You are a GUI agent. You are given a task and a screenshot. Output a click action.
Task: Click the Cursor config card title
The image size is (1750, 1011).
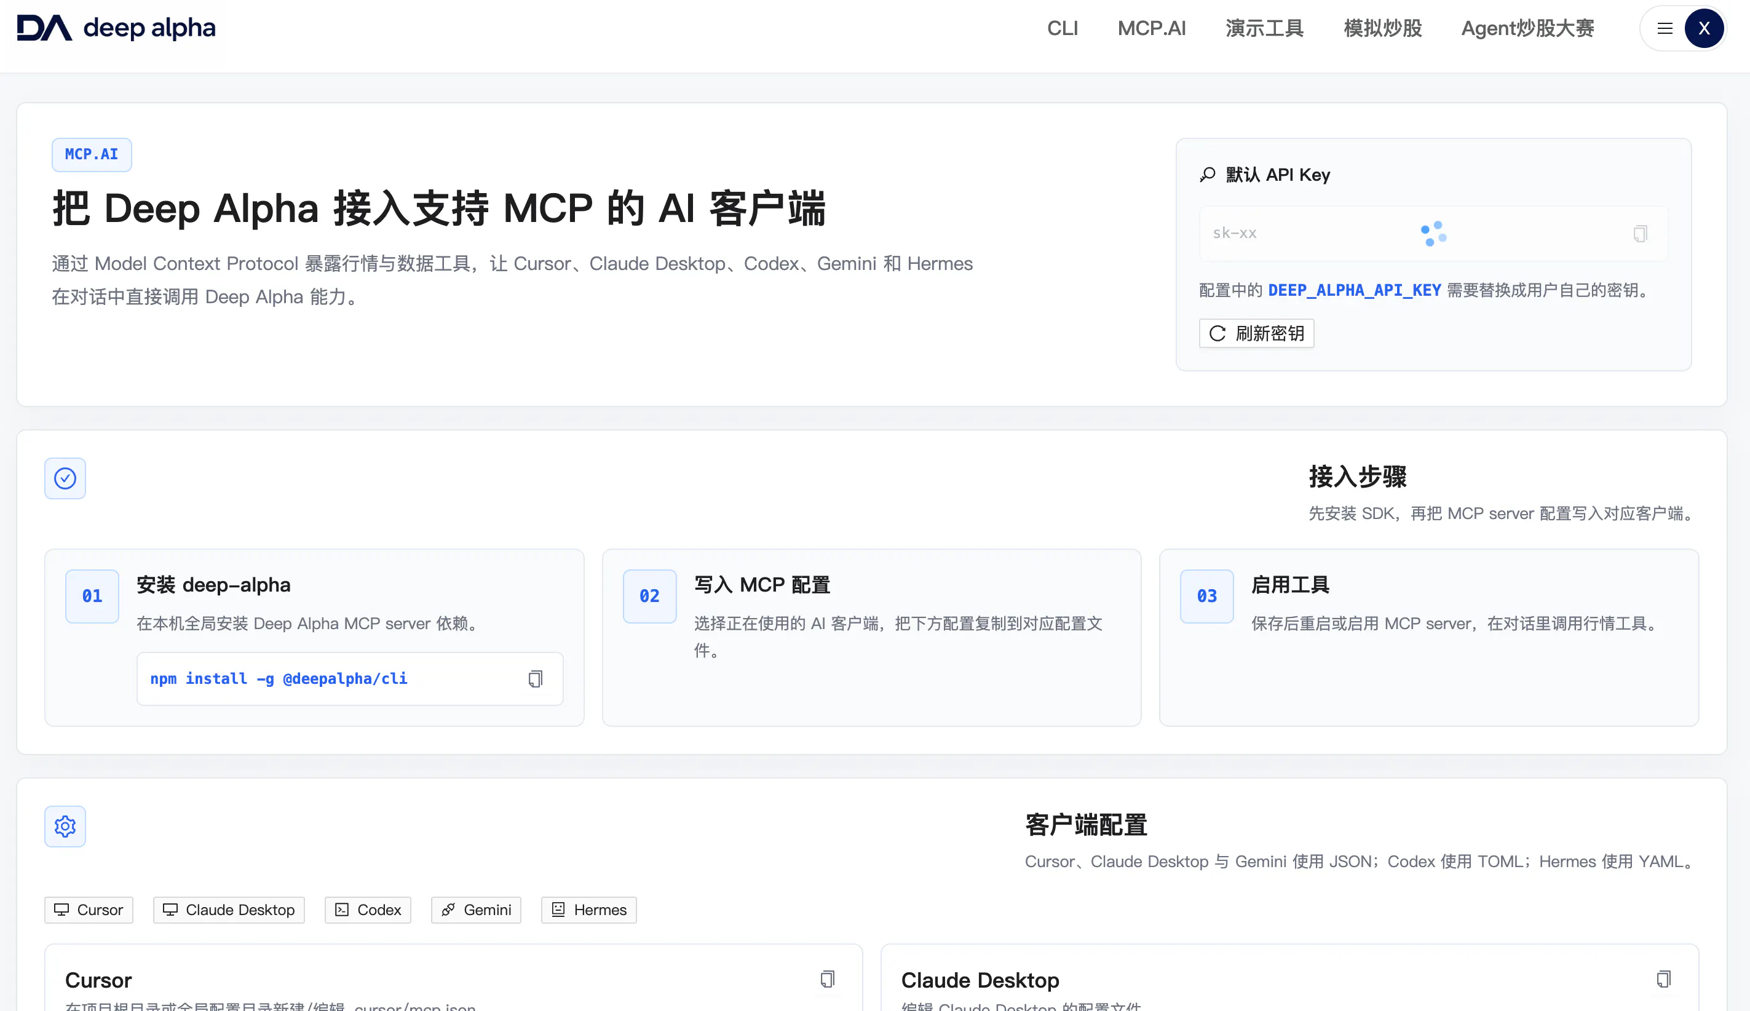[x=98, y=980]
